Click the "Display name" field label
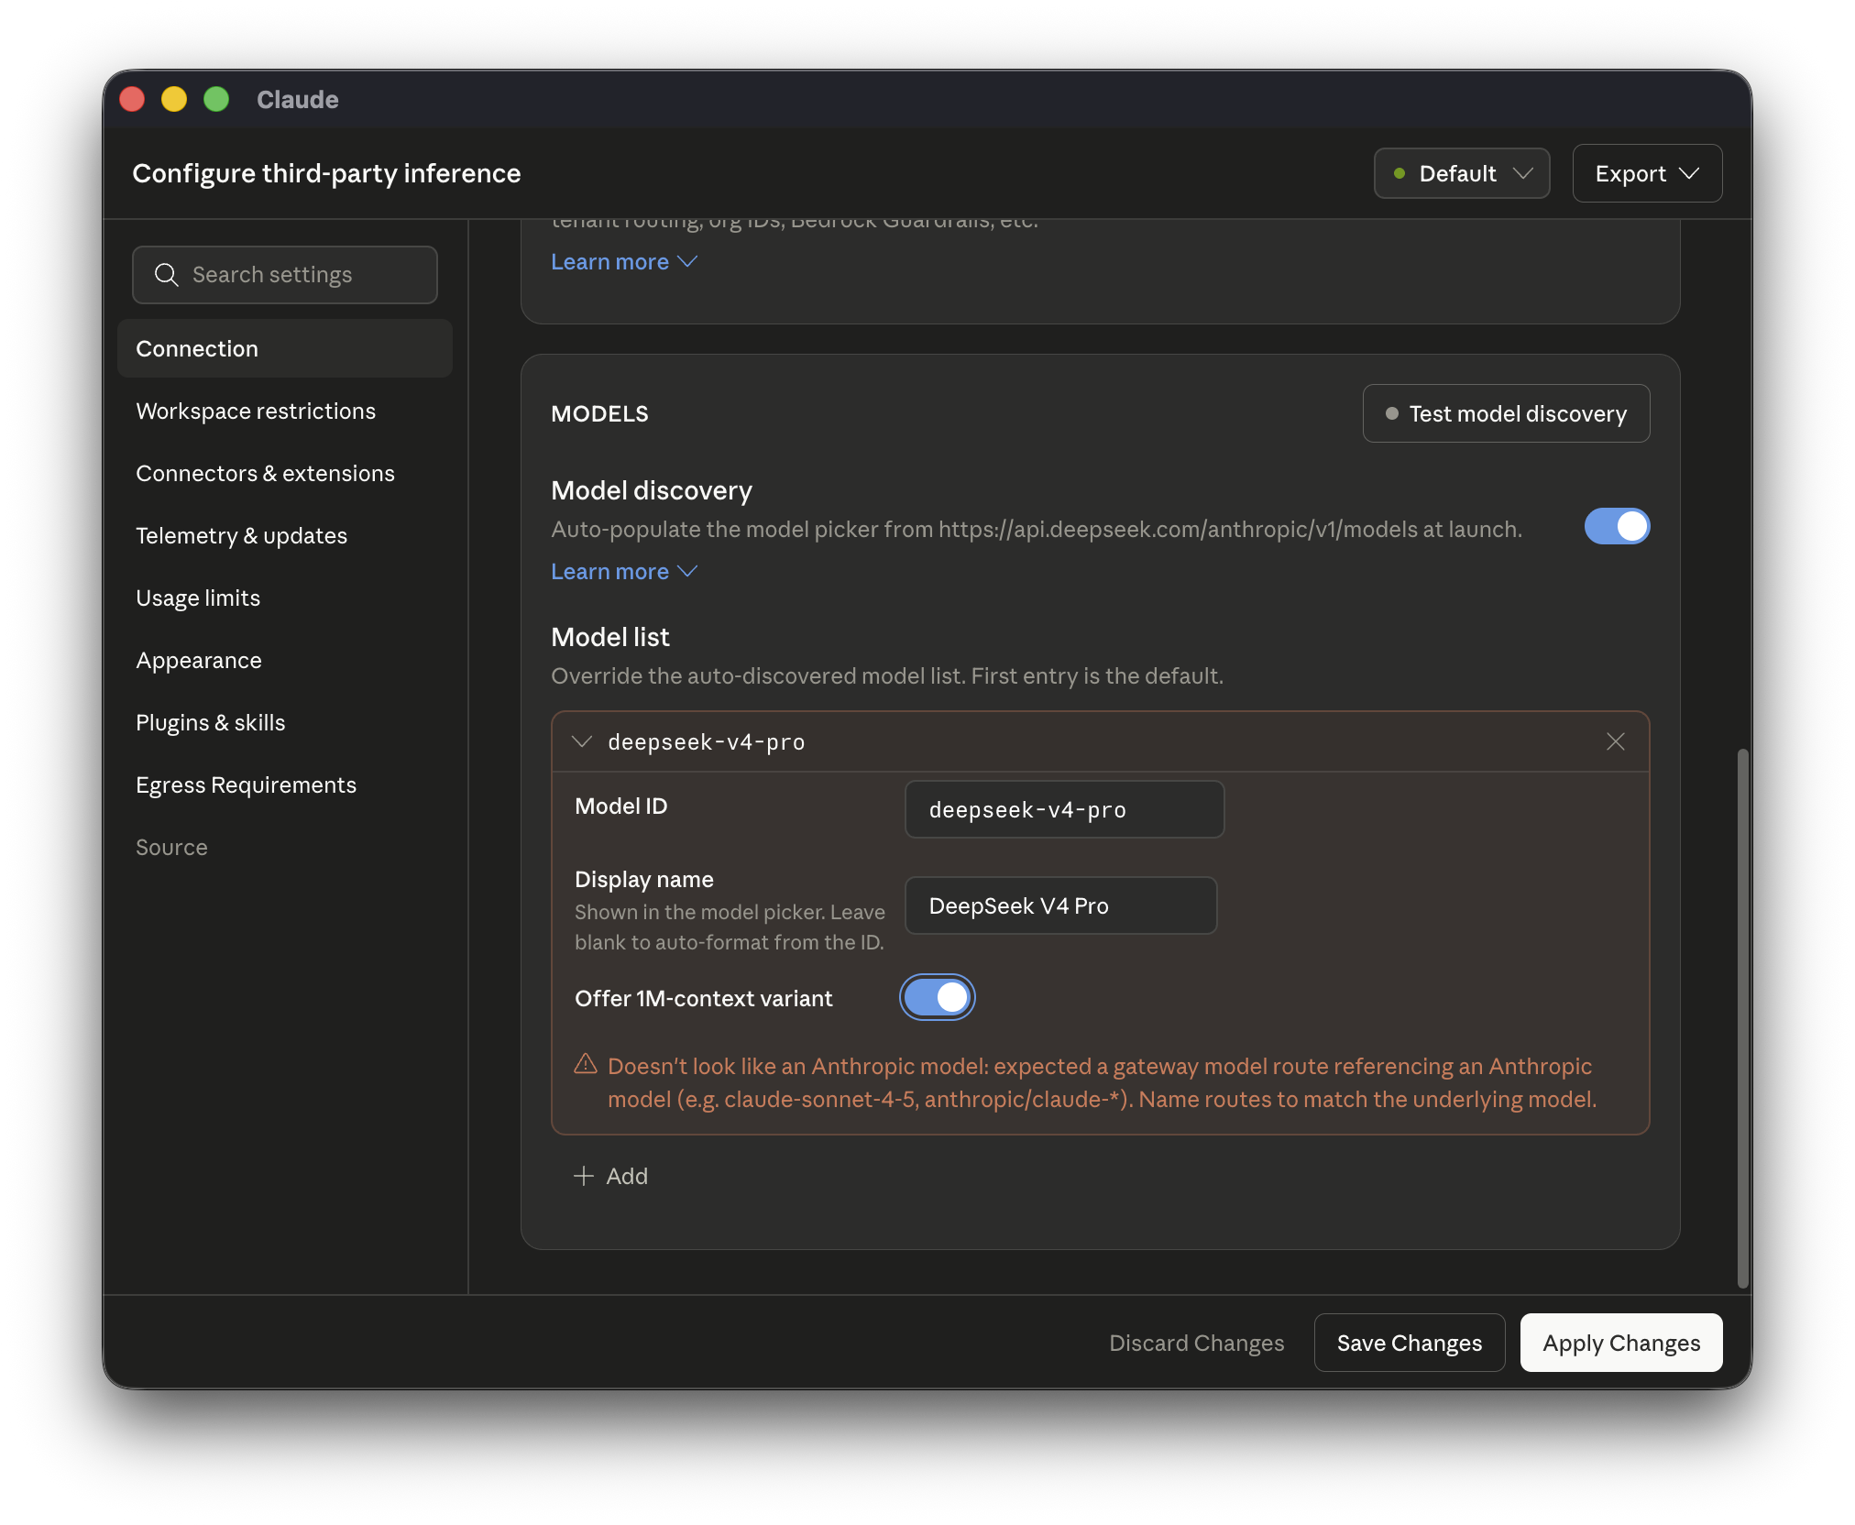This screenshot has height=1525, width=1855. [643, 879]
